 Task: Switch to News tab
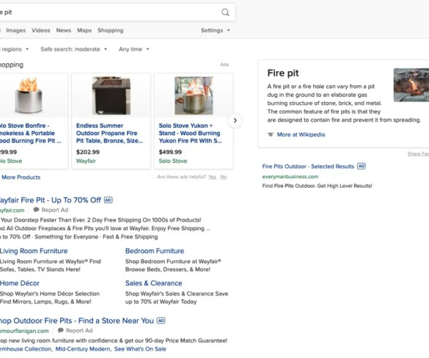[x=64, y=30]
